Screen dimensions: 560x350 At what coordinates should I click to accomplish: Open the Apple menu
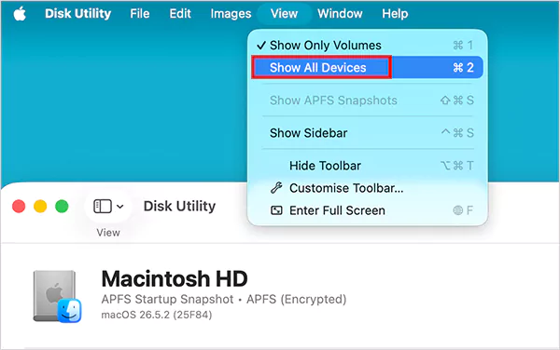[20, 14]
